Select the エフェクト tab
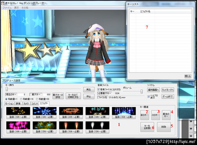The height and width of the screenshot is (145, 197). click(x=44, y=103)
